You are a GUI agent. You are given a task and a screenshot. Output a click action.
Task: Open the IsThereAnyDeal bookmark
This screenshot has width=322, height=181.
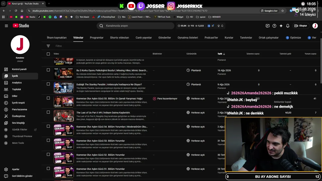click(x=106, y=17)
